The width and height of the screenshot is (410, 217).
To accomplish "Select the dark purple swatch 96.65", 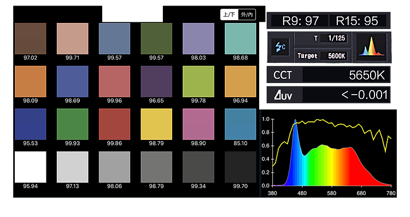I will pyautogui.click(x=156, y=81).
